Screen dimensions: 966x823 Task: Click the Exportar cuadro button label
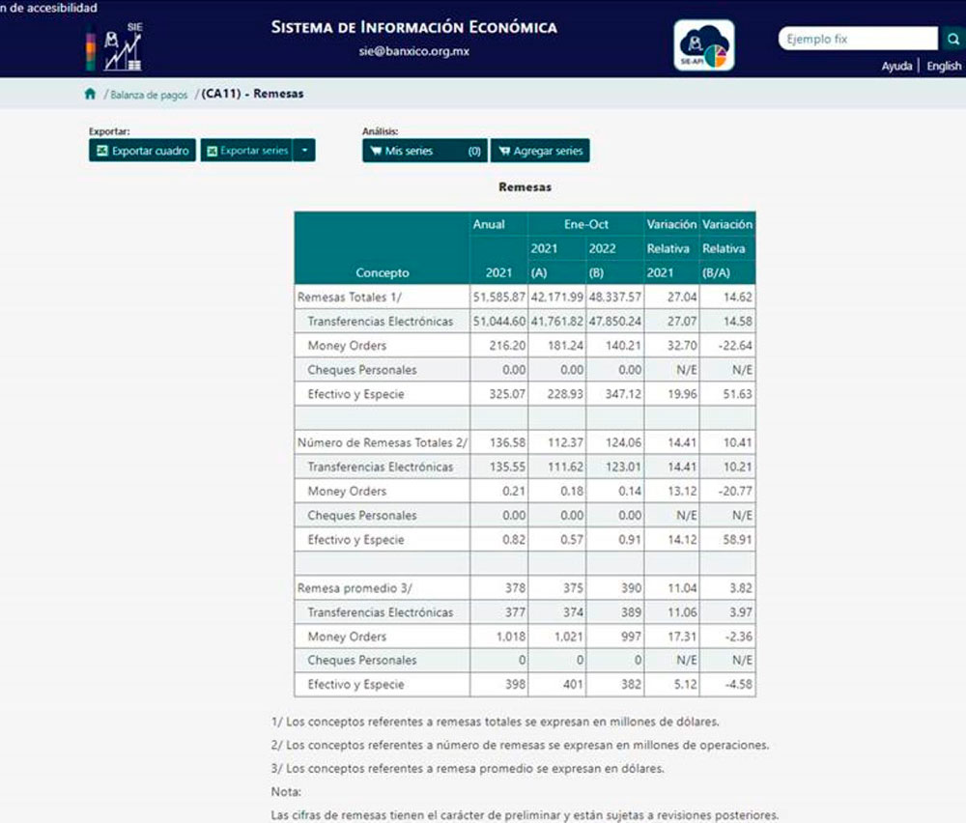point(150,151)
